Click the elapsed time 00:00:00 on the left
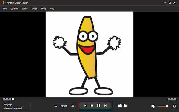 point(7,99)
